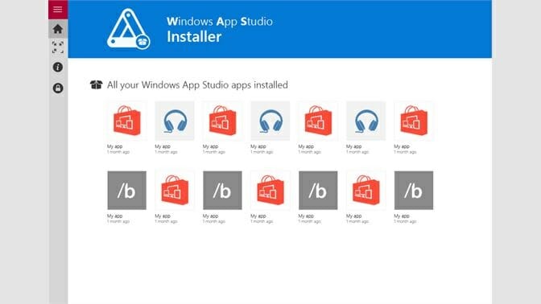Viewport: 541px width, 304px height.
Task: Open the first headphones app in top row
Action: click(175, 121)
